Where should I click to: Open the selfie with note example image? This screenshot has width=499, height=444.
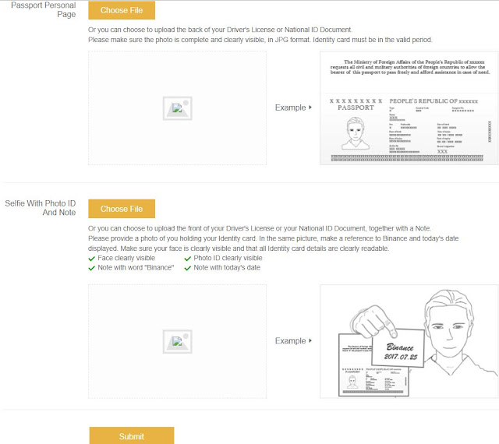coord(409,341)
